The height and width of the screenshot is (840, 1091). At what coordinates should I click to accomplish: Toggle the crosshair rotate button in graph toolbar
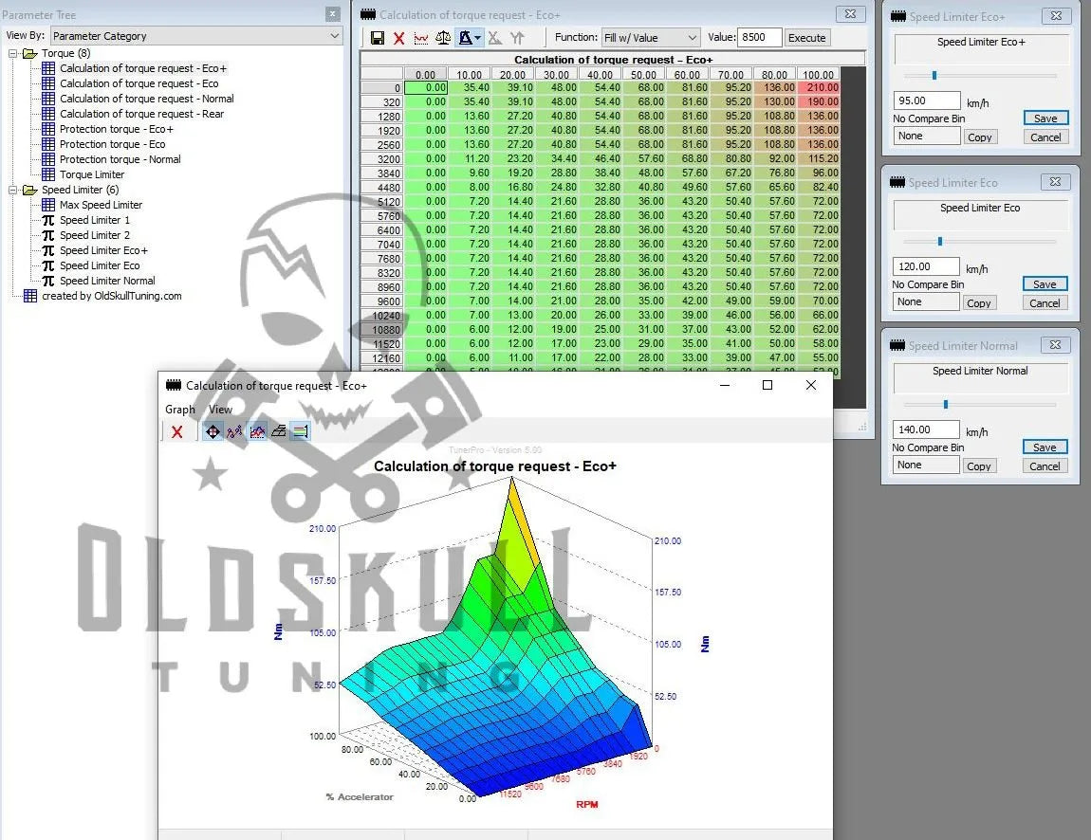tap(213, 431)
